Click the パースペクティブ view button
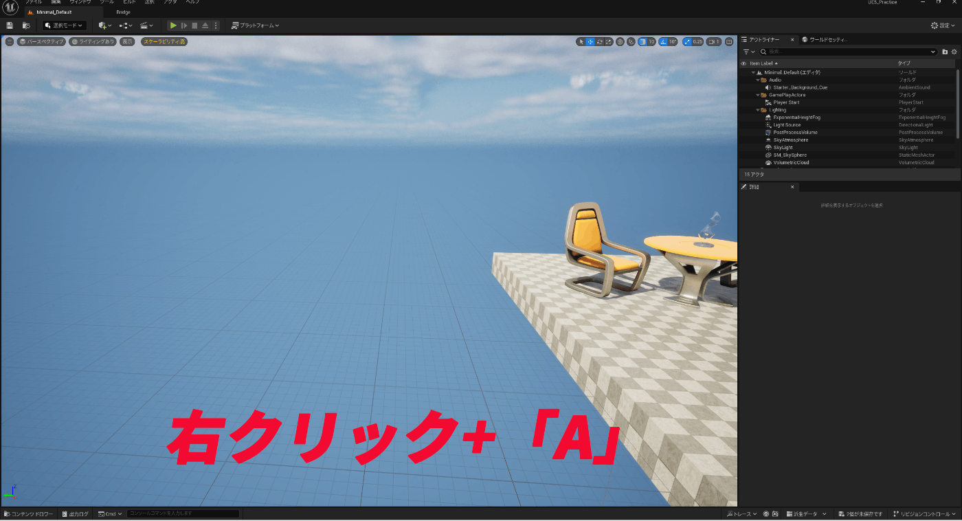 pos(41,41)
